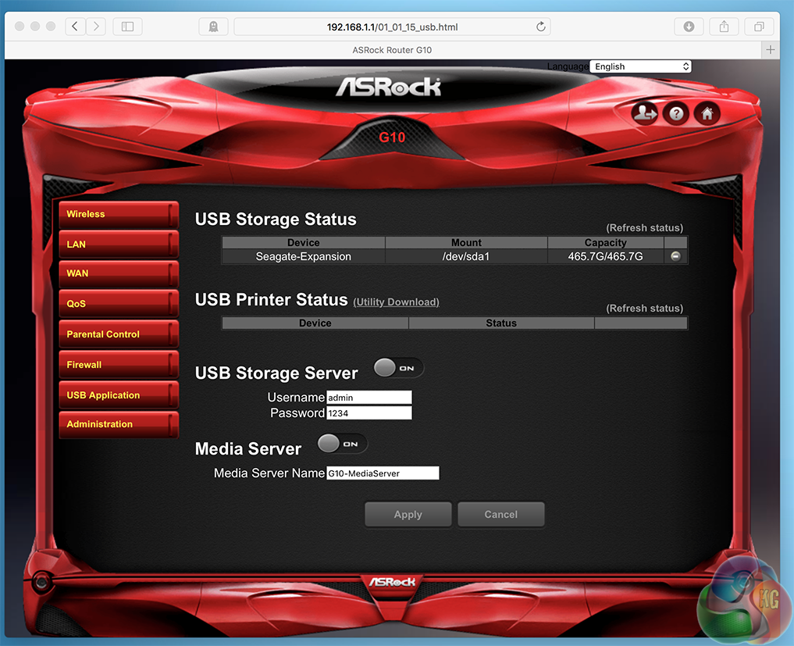The image size is (794, 646).
Task: Eject the Seagate-Expansion drive
Action: coord(675,256)
